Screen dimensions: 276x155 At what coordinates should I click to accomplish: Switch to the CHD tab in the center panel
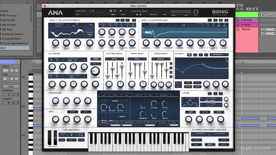coord(115,95)
